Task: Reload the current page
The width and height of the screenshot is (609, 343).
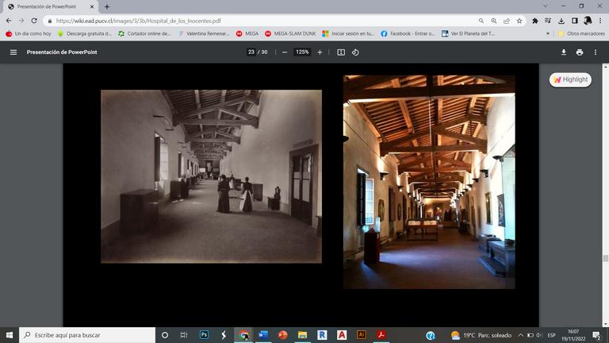Action: click(34, 21)
